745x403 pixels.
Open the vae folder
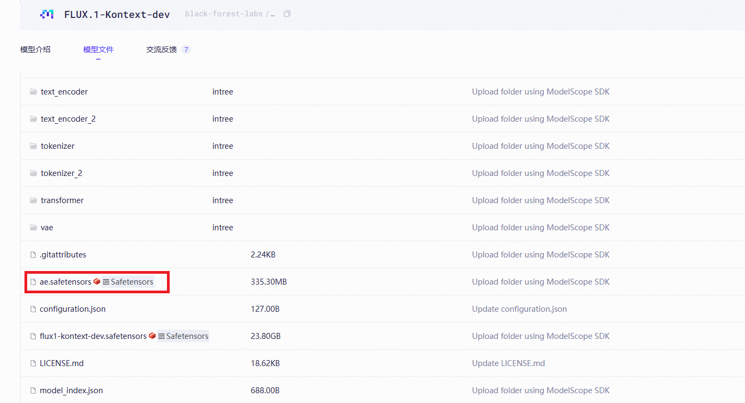tap(47, 228)
